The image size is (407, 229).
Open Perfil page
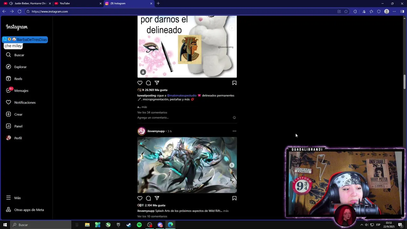click(x=14, y=138)
